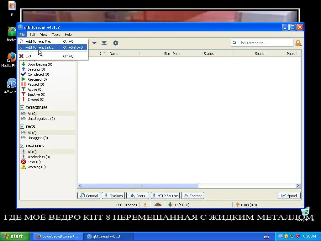Click upload speed 0 B/s status
This screenshot has height=241, width=321.
(x=246, y=205)
